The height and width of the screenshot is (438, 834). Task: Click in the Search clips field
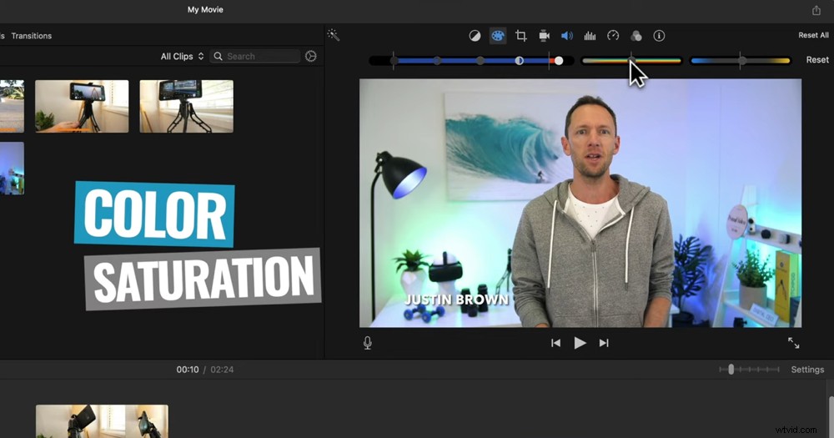(x=255, y=56)
